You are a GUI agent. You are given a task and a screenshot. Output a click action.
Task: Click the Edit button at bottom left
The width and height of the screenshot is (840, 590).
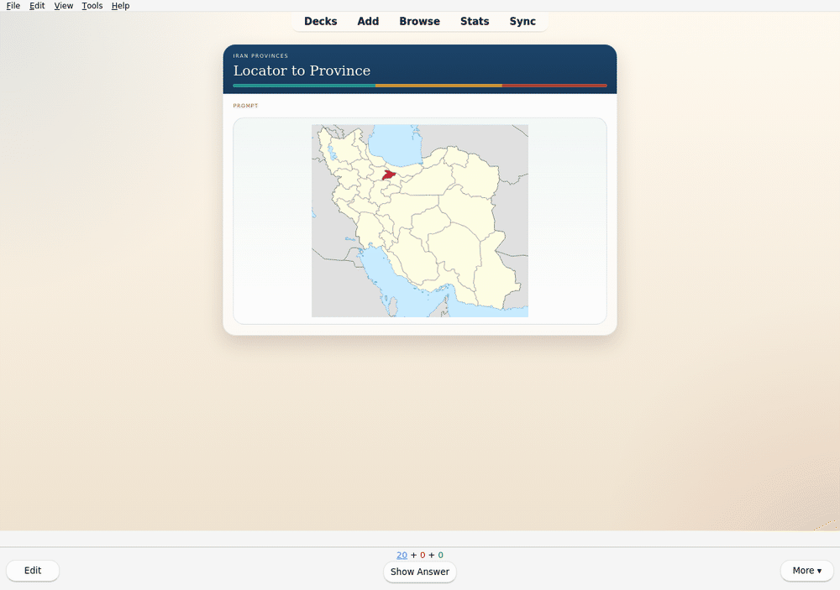point(33,570)
